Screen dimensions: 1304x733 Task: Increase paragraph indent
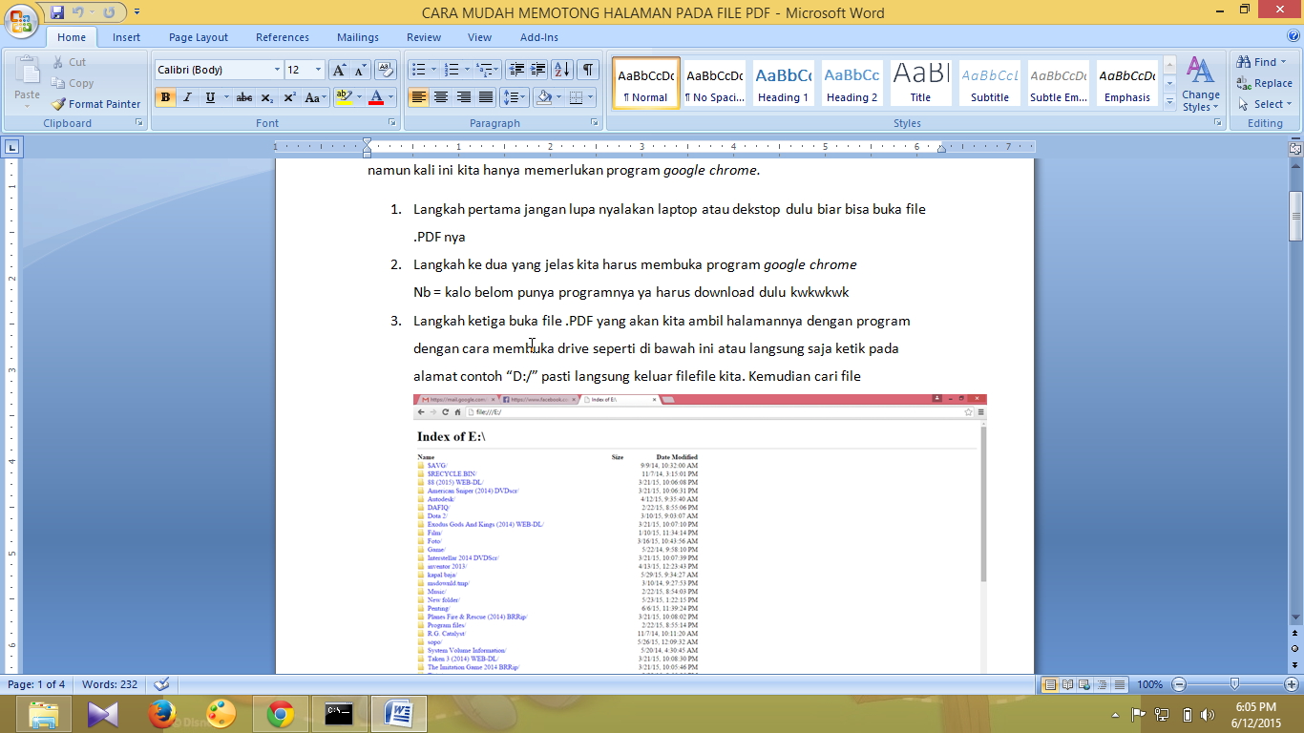coord(538,70)
